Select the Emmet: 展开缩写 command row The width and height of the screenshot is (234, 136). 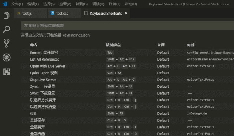click(x=128, y=53)
